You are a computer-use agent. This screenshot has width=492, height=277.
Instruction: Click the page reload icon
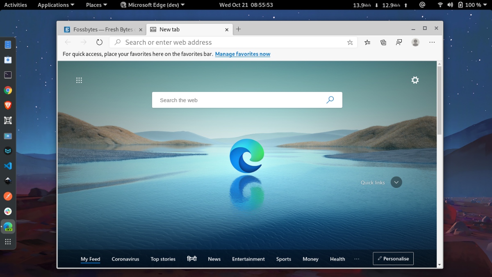click(x=99, y=42)
